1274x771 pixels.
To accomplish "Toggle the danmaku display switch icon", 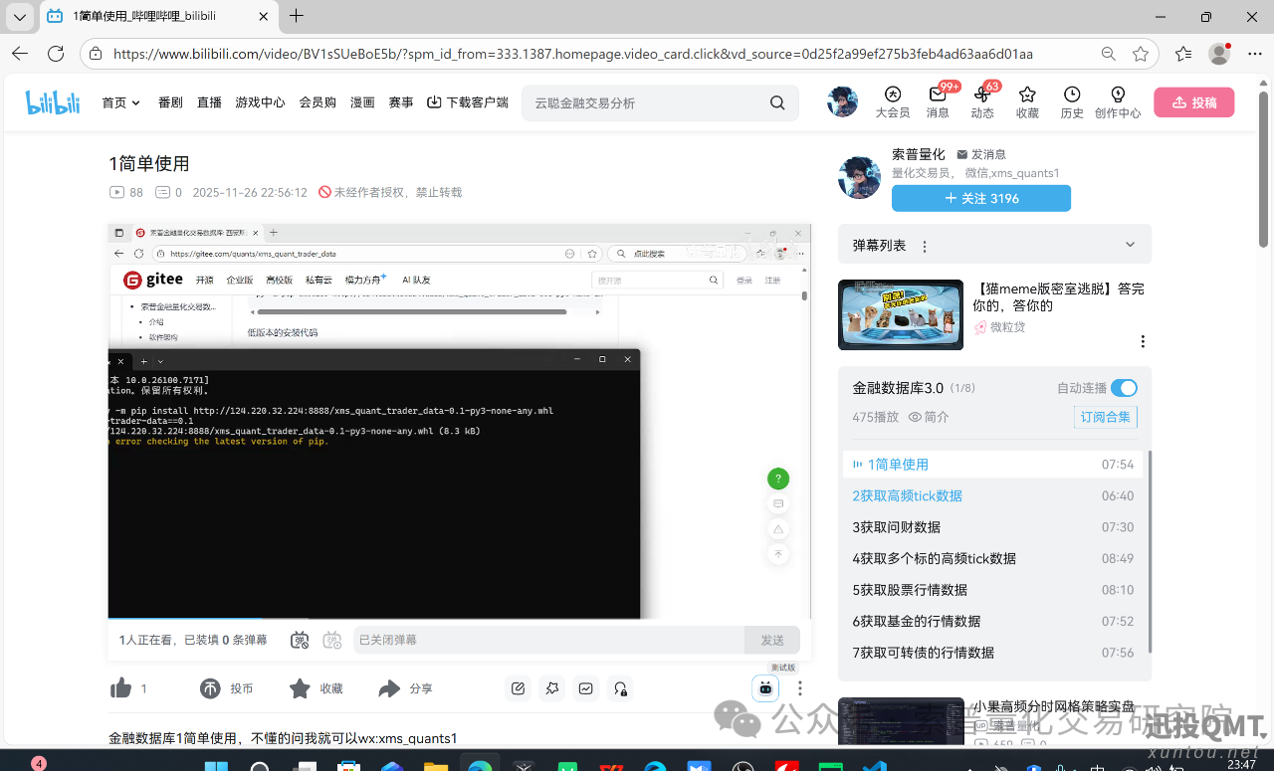I will (300, 640).
